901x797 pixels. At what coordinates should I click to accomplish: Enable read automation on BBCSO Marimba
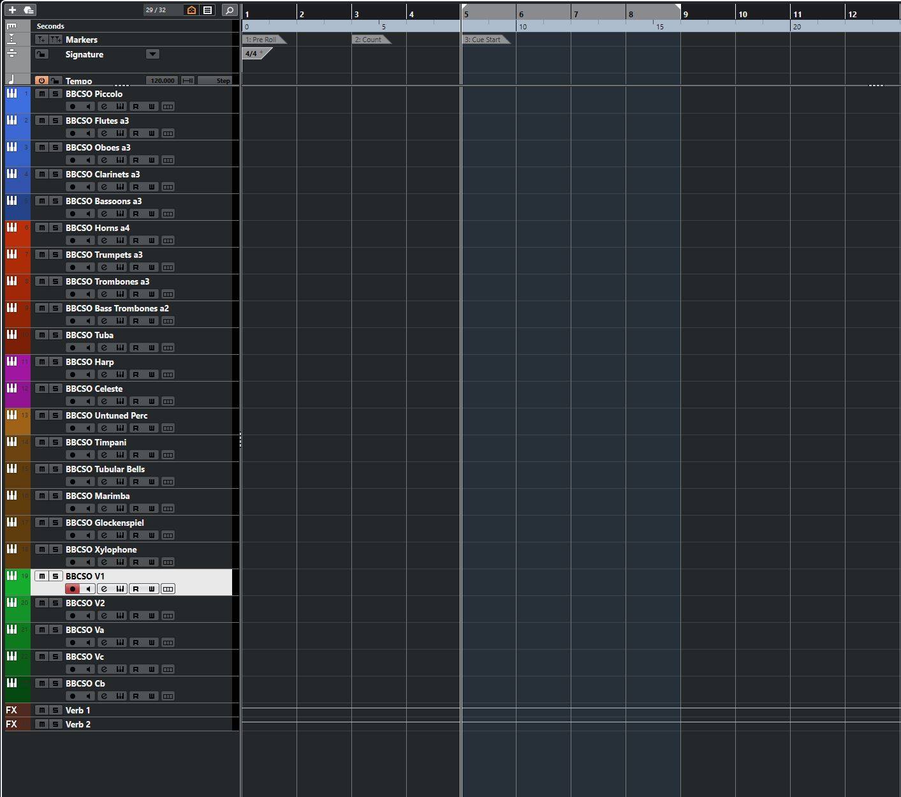pos(136,509)
